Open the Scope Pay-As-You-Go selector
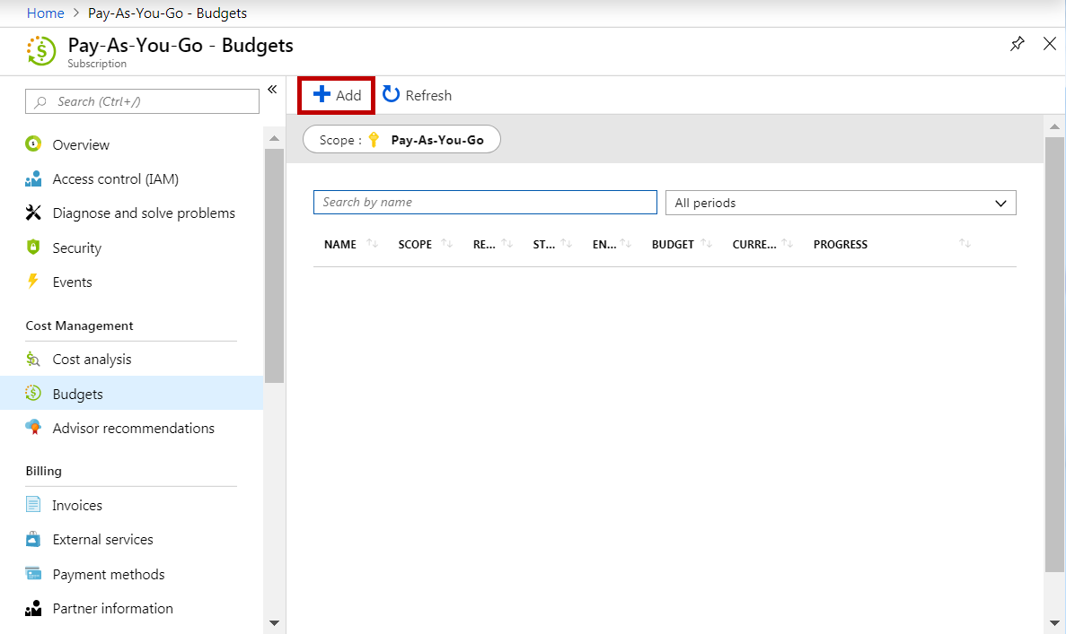This screenshot has width=1066, height=634. coord(401,140)
